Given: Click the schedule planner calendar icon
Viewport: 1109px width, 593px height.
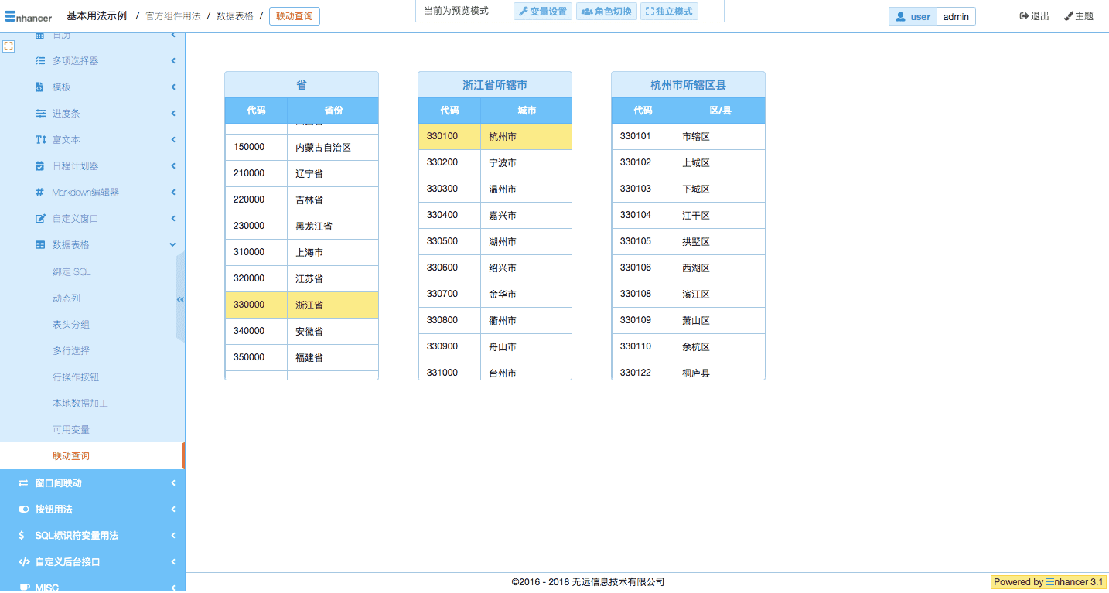Looking at the screenshot, I should pyautogui.click(x=40, y=166).
